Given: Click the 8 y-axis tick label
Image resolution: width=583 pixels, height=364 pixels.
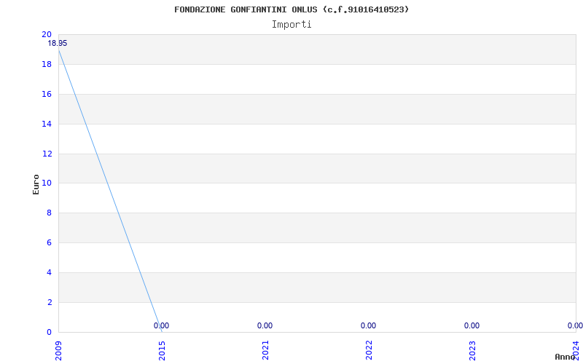Looking at the screenshot, I should pyautogui.click(x=49, y=213).
